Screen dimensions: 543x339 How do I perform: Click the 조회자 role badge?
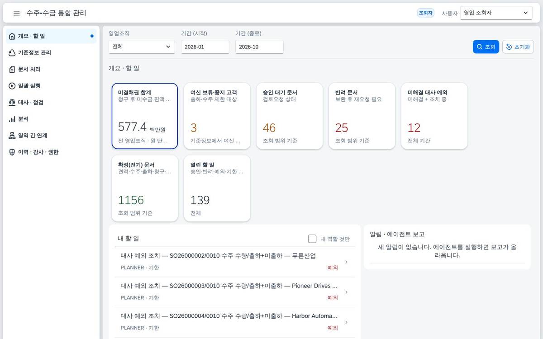(426, 13)
